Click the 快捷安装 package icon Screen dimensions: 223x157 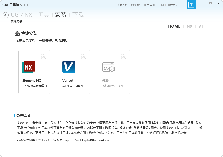point(17,33)
